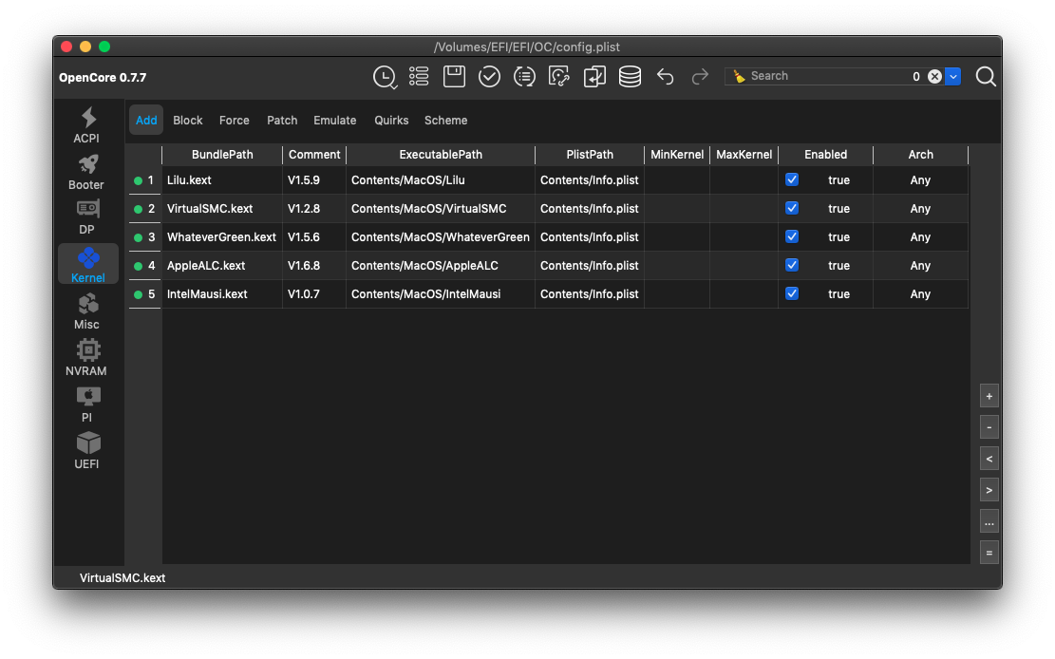Select the V1.6.8 comment cell
The width and height of the screenshot is (1055, 659).
coord(314,265)
